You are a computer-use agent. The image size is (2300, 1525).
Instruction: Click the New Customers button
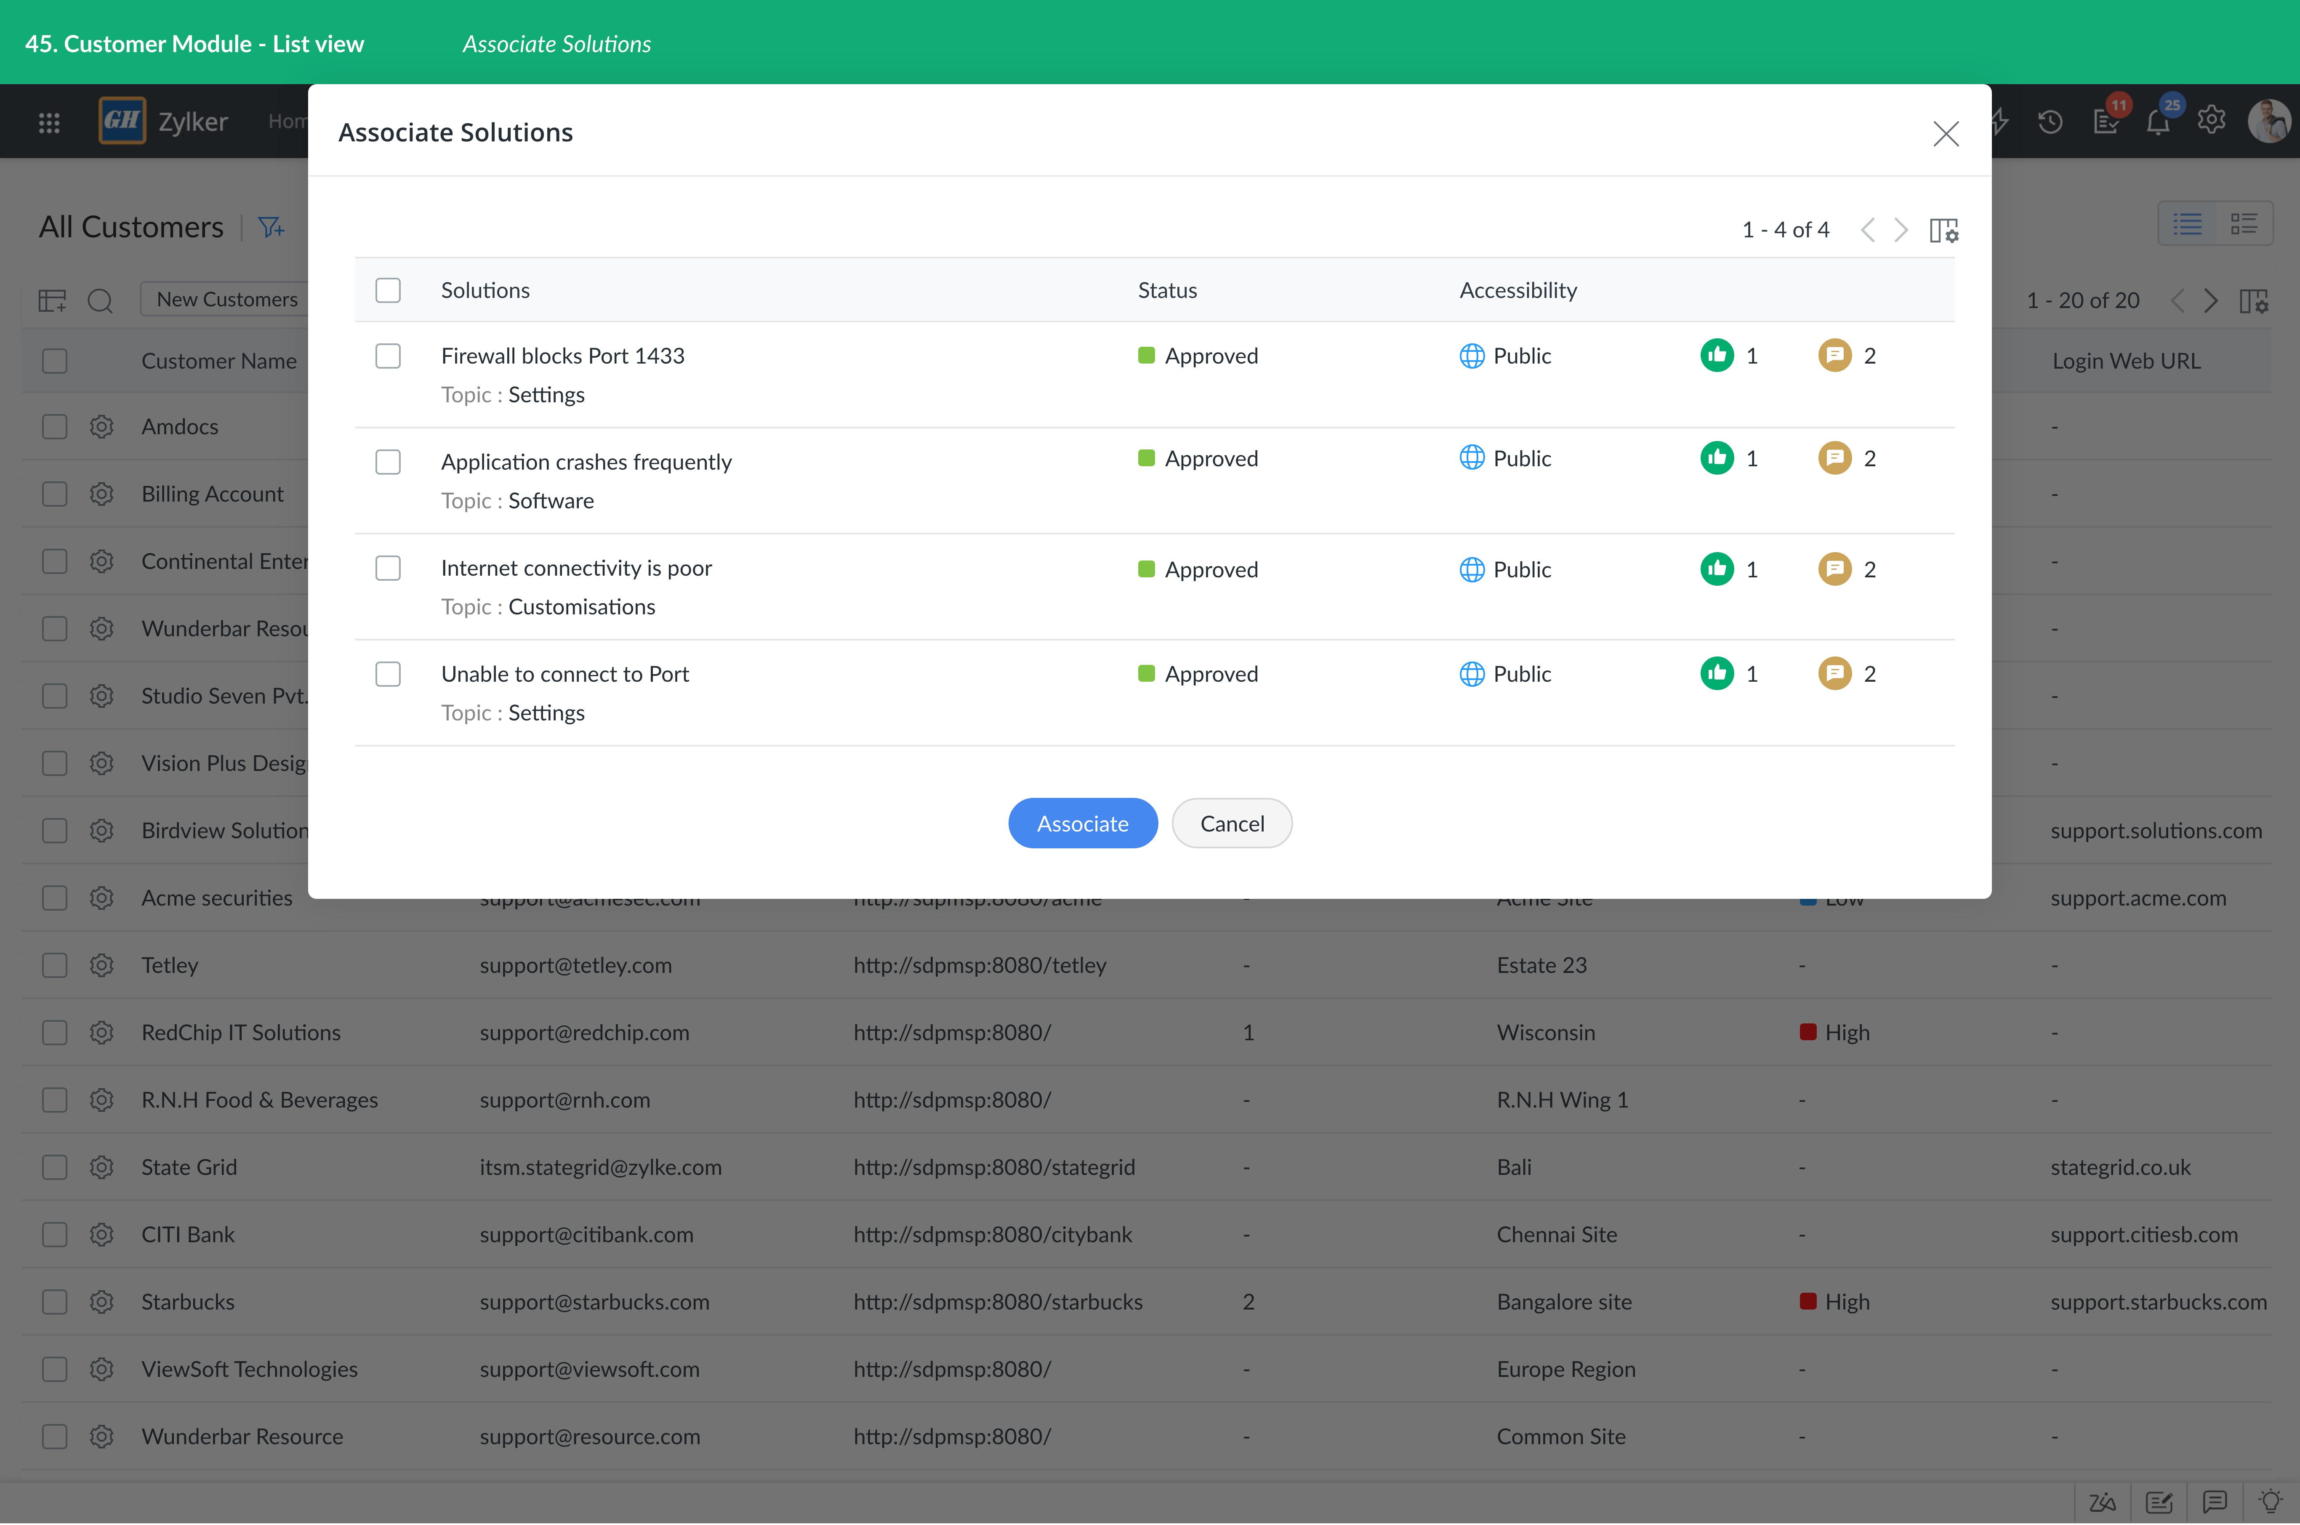tap(228, 300)
